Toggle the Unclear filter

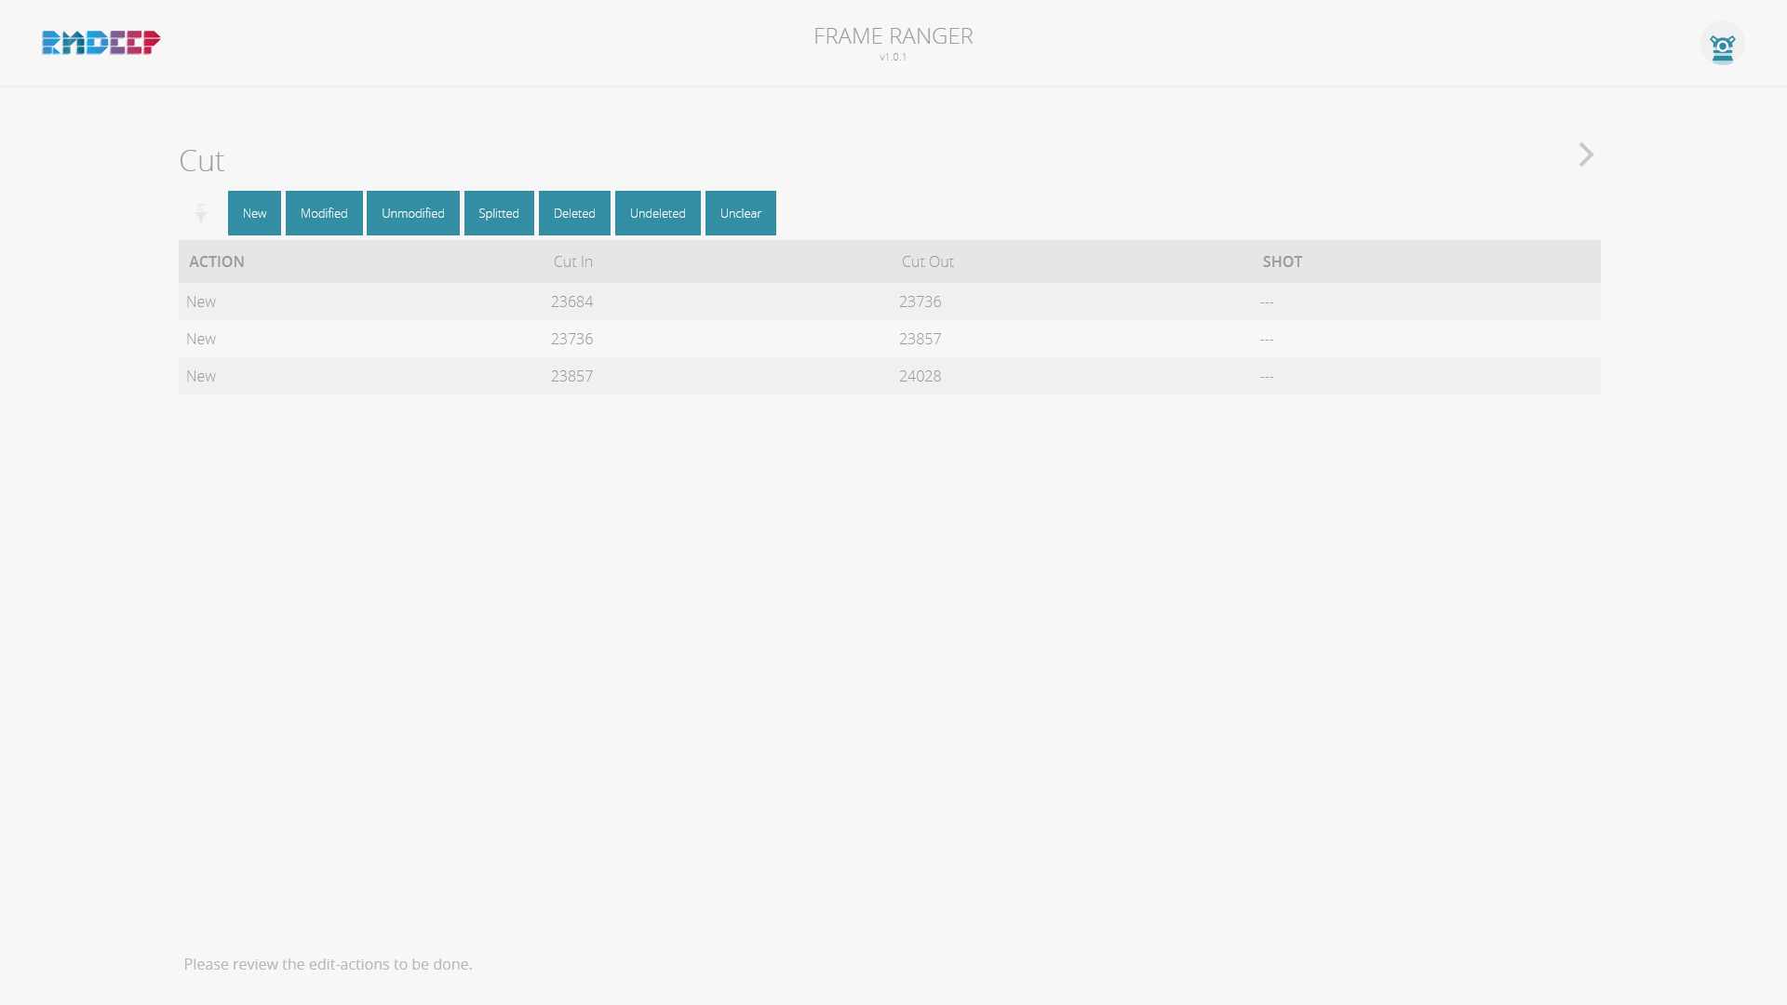click(x=740, y=213)
